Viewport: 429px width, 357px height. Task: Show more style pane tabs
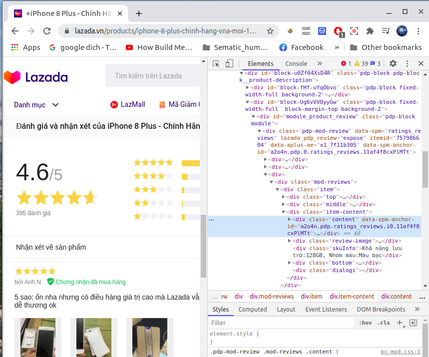tap(417, 309)
